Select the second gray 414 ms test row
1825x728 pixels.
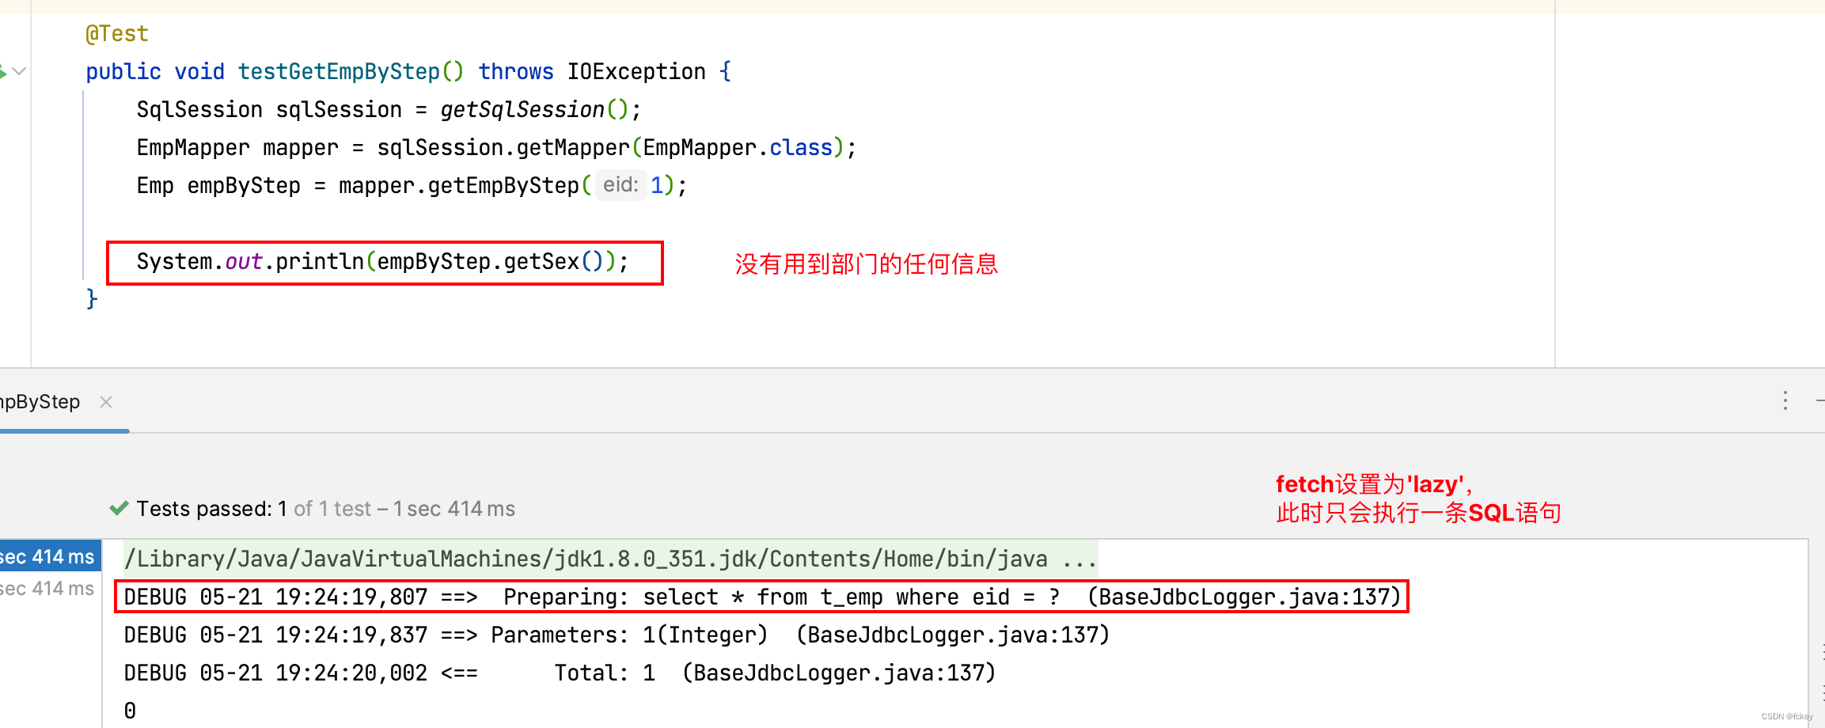[x=47, y=589]
